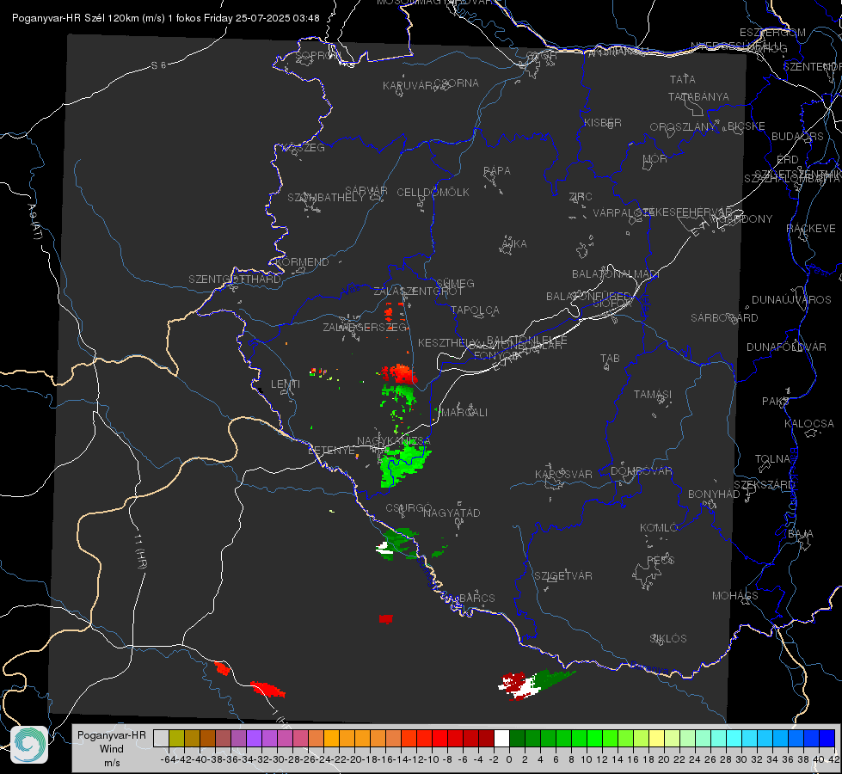842x774 pixels.
Task: Click the 42 value at legend's end
Action: 833,759
